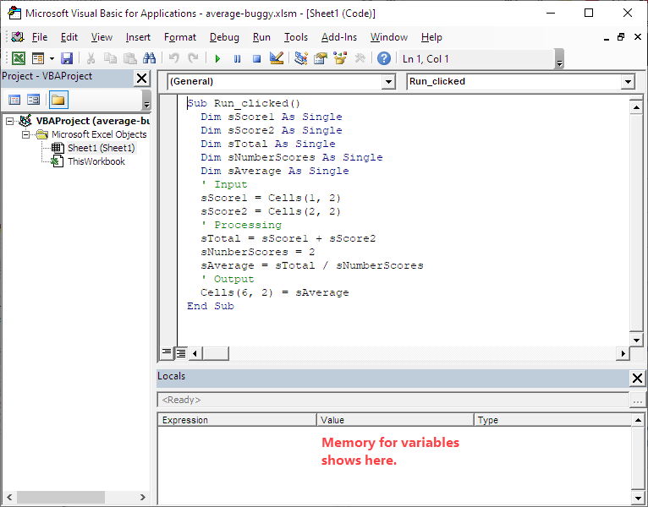Click the code pane scroll right arrow
648x507 pixels.
623,353
